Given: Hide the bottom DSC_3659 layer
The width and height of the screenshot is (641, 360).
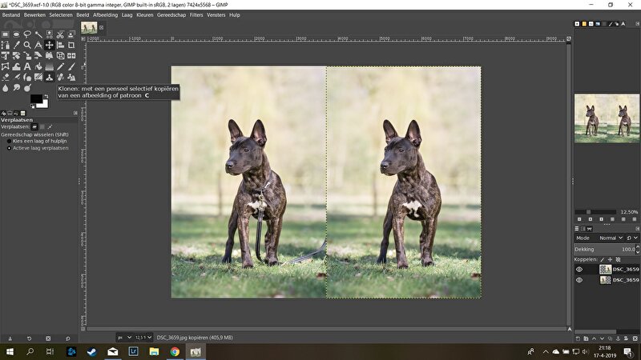Looking at the screenshot, I should click(x=579, y=280).
